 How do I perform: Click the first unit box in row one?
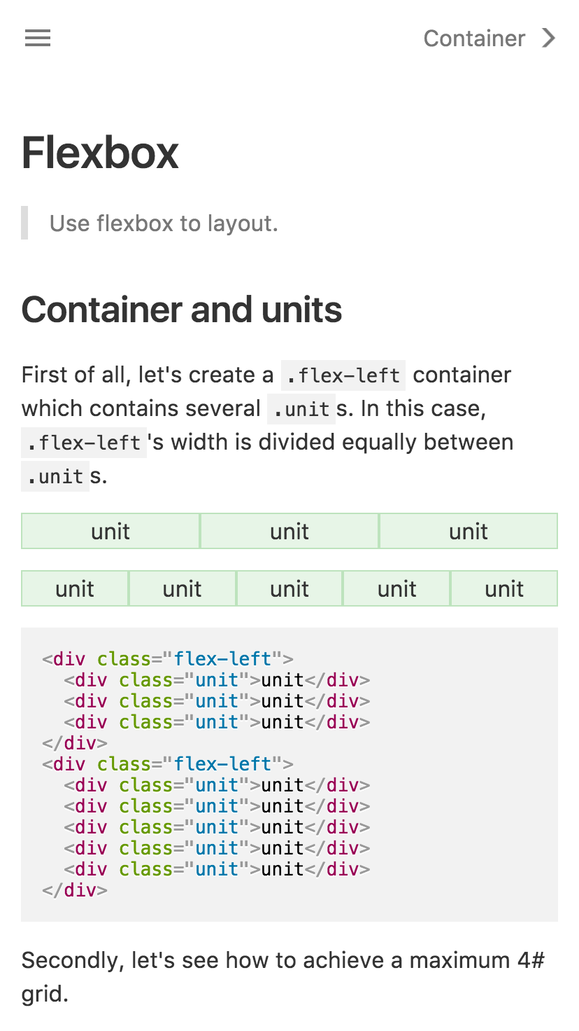pyautogui.click(x=110, y=531)
